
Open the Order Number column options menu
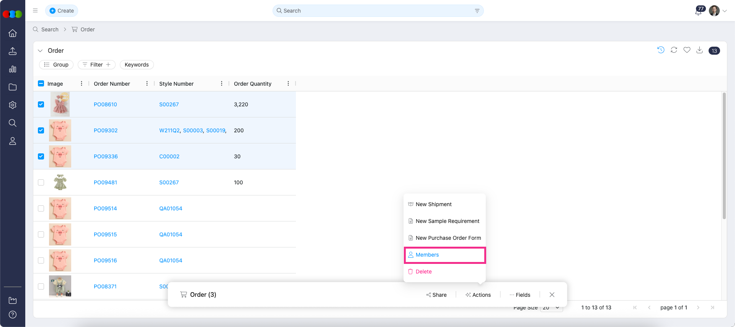click(x=147, y=83)
